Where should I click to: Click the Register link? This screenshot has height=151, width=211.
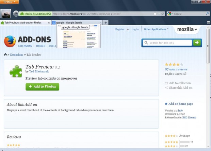(x=120, y=29)
